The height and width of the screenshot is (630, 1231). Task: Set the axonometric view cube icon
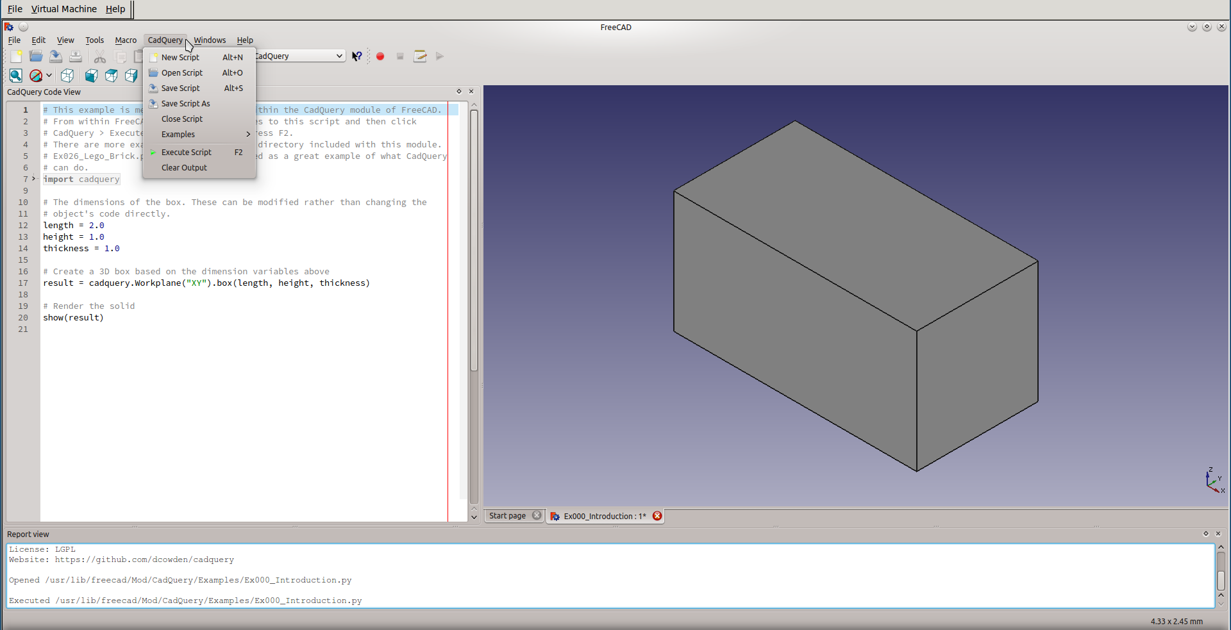click(67, 76)
